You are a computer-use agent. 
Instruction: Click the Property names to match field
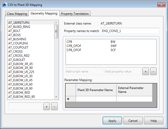click(130, 31)
